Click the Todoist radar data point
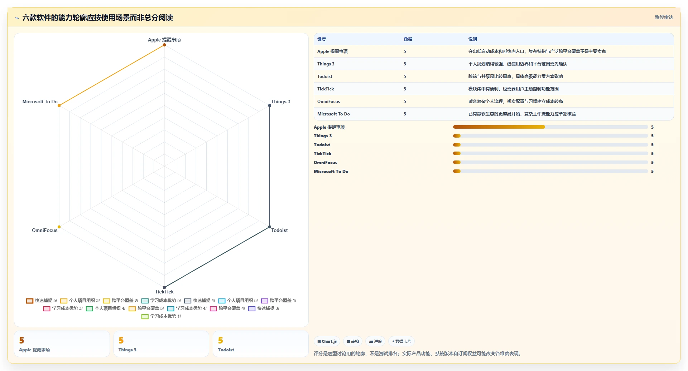This screenshot has width=688, height=371. (x=270, y=227)
